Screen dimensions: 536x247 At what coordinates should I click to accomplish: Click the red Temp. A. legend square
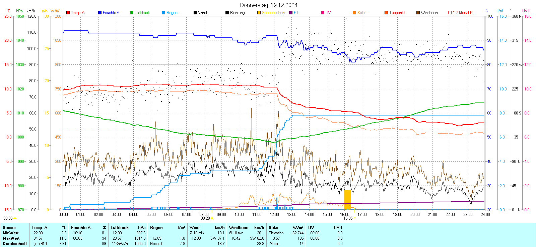coord(68,13)
